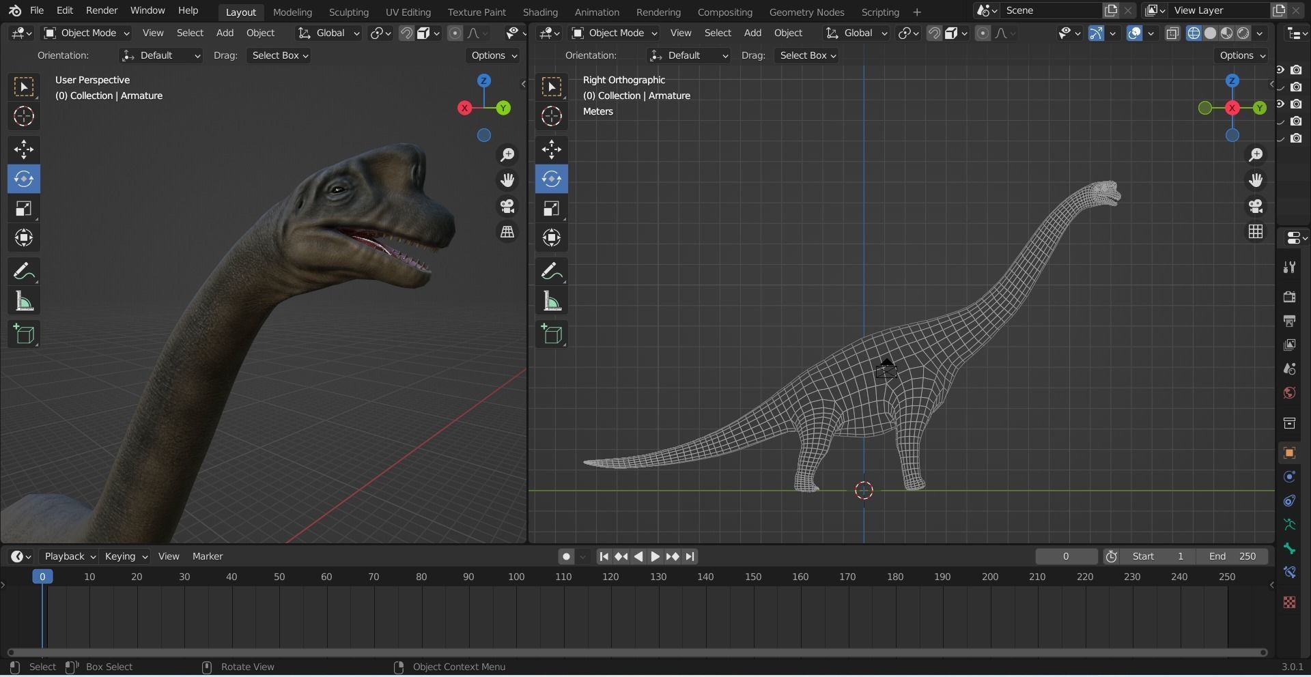Screen dimensions: 1311x677
Task: Select the Transform tool in left viewport
Action: pyautogui.click(x=24, y=237)
